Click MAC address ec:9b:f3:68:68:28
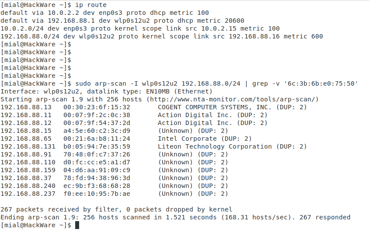This screenshot has width=369, height=236. [97, 186]
